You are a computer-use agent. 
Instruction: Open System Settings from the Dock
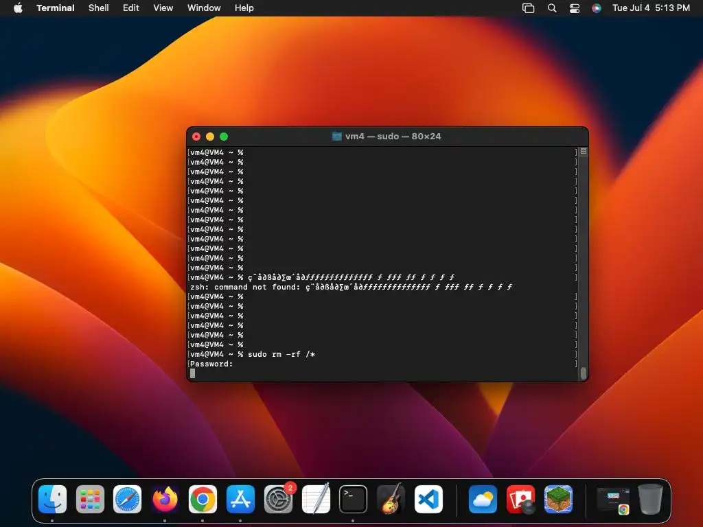[278, 499]
